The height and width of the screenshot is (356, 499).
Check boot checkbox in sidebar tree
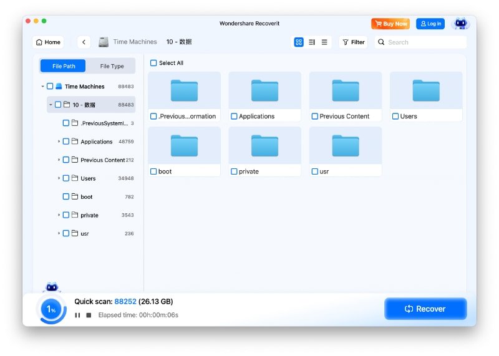66,196
